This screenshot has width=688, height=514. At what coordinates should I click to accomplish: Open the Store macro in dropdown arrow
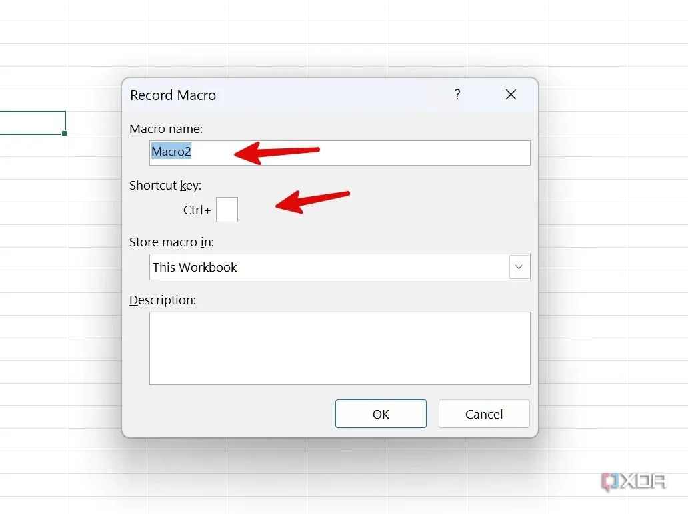[x=519, y=267]
